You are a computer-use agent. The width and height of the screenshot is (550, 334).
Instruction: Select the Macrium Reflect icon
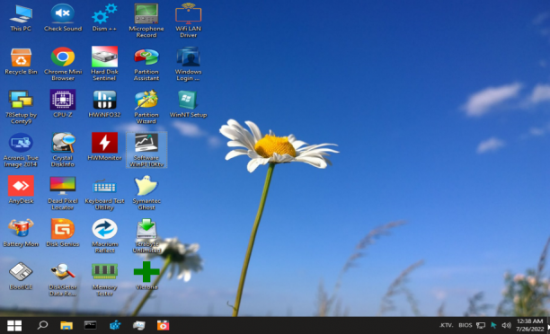[x=104, y=235]
